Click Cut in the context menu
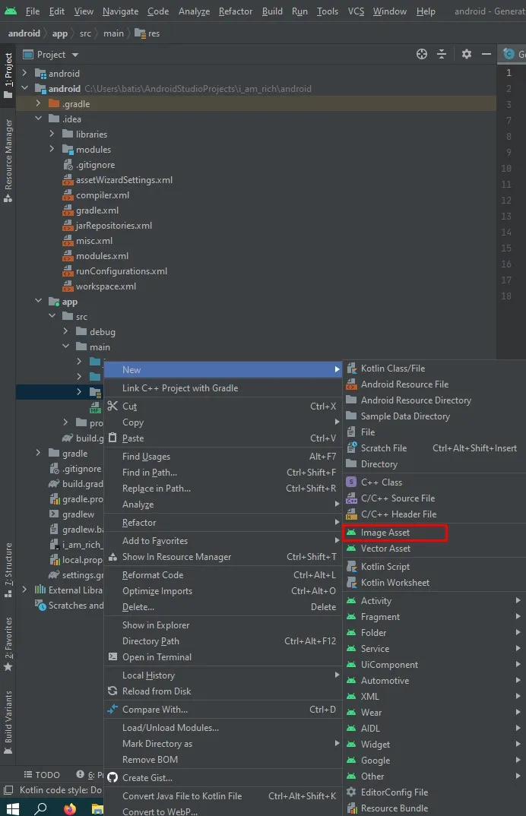526x816 pixels. 223,406
